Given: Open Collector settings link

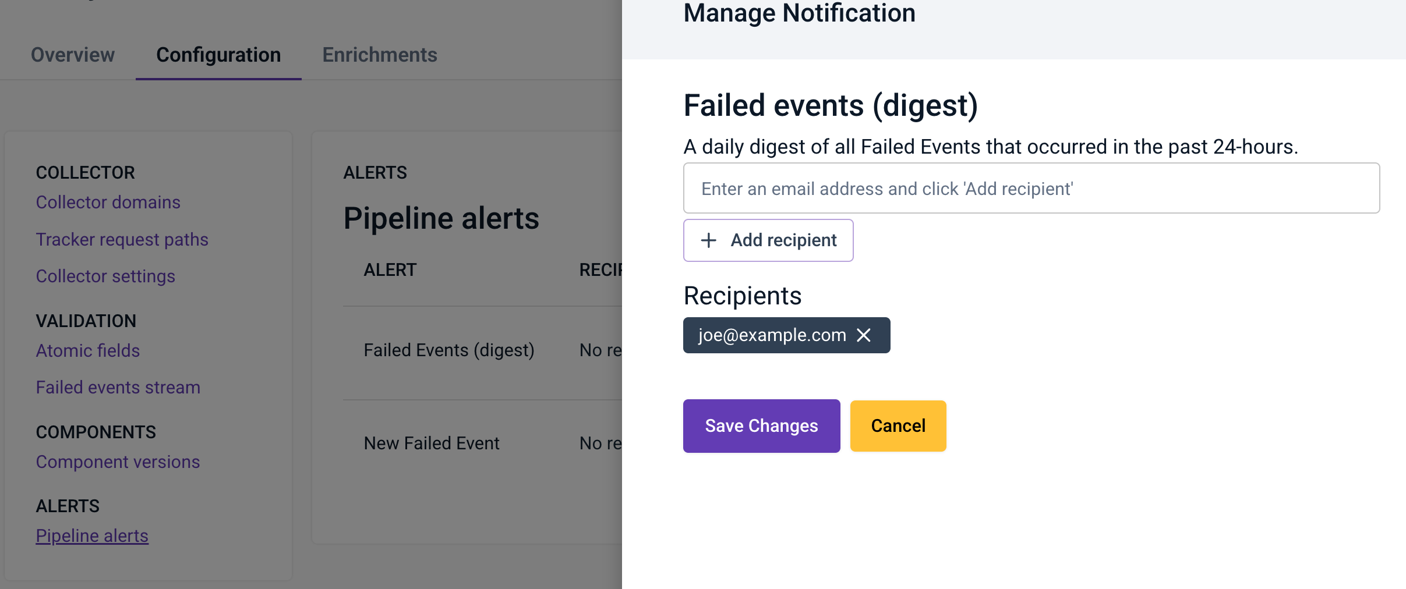Looking at the screenshot, I should pos(105,276).
